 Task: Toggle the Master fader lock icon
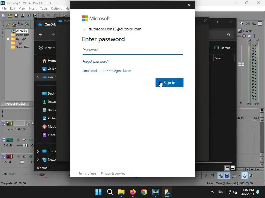tap(241, 103)
